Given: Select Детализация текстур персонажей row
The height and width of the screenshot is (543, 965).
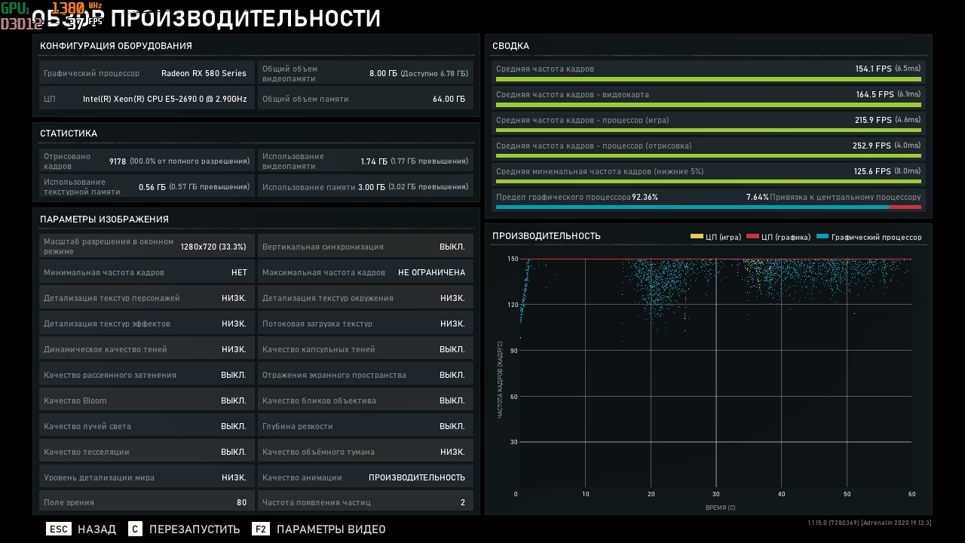Looking at the screenshot, I should click(145, 298).
